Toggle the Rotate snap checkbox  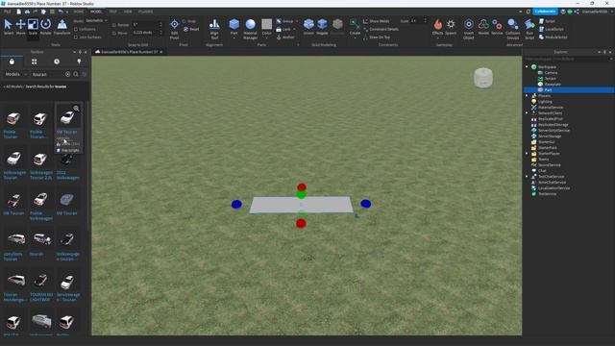point(114,25)
